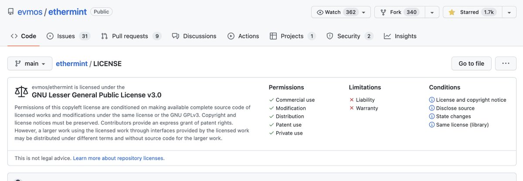The width and height of the screenshot is (523, 181).
Task: Click the Private use permission
Action: (x=289, y=133)
